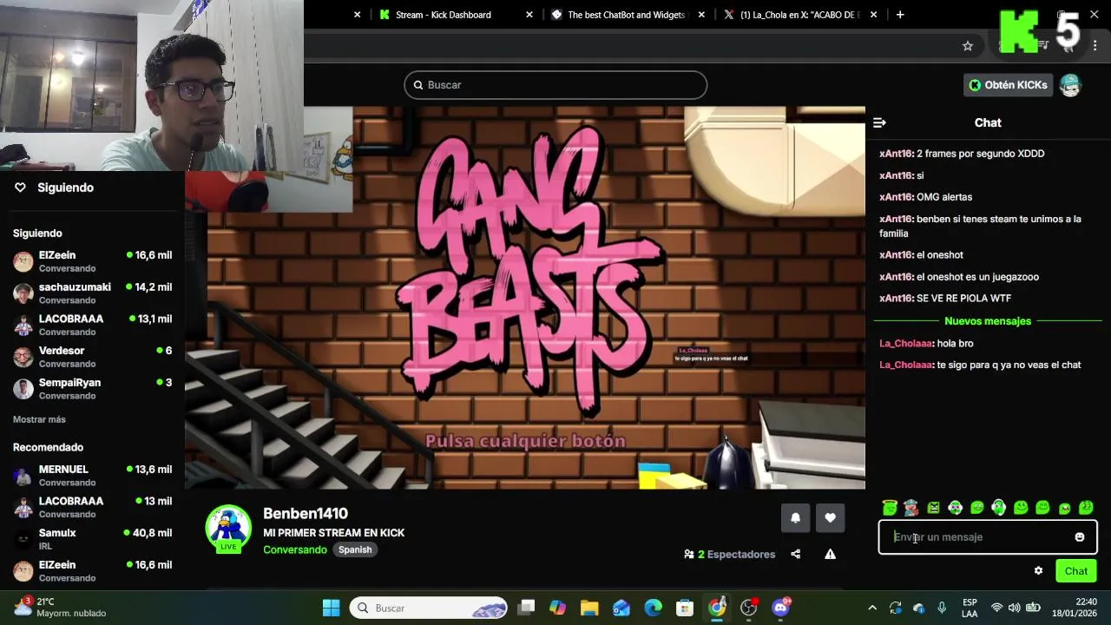Screen dimensions: 1111x625
Task: Switch to La_Chola en X tab
Action: [799, 15]
